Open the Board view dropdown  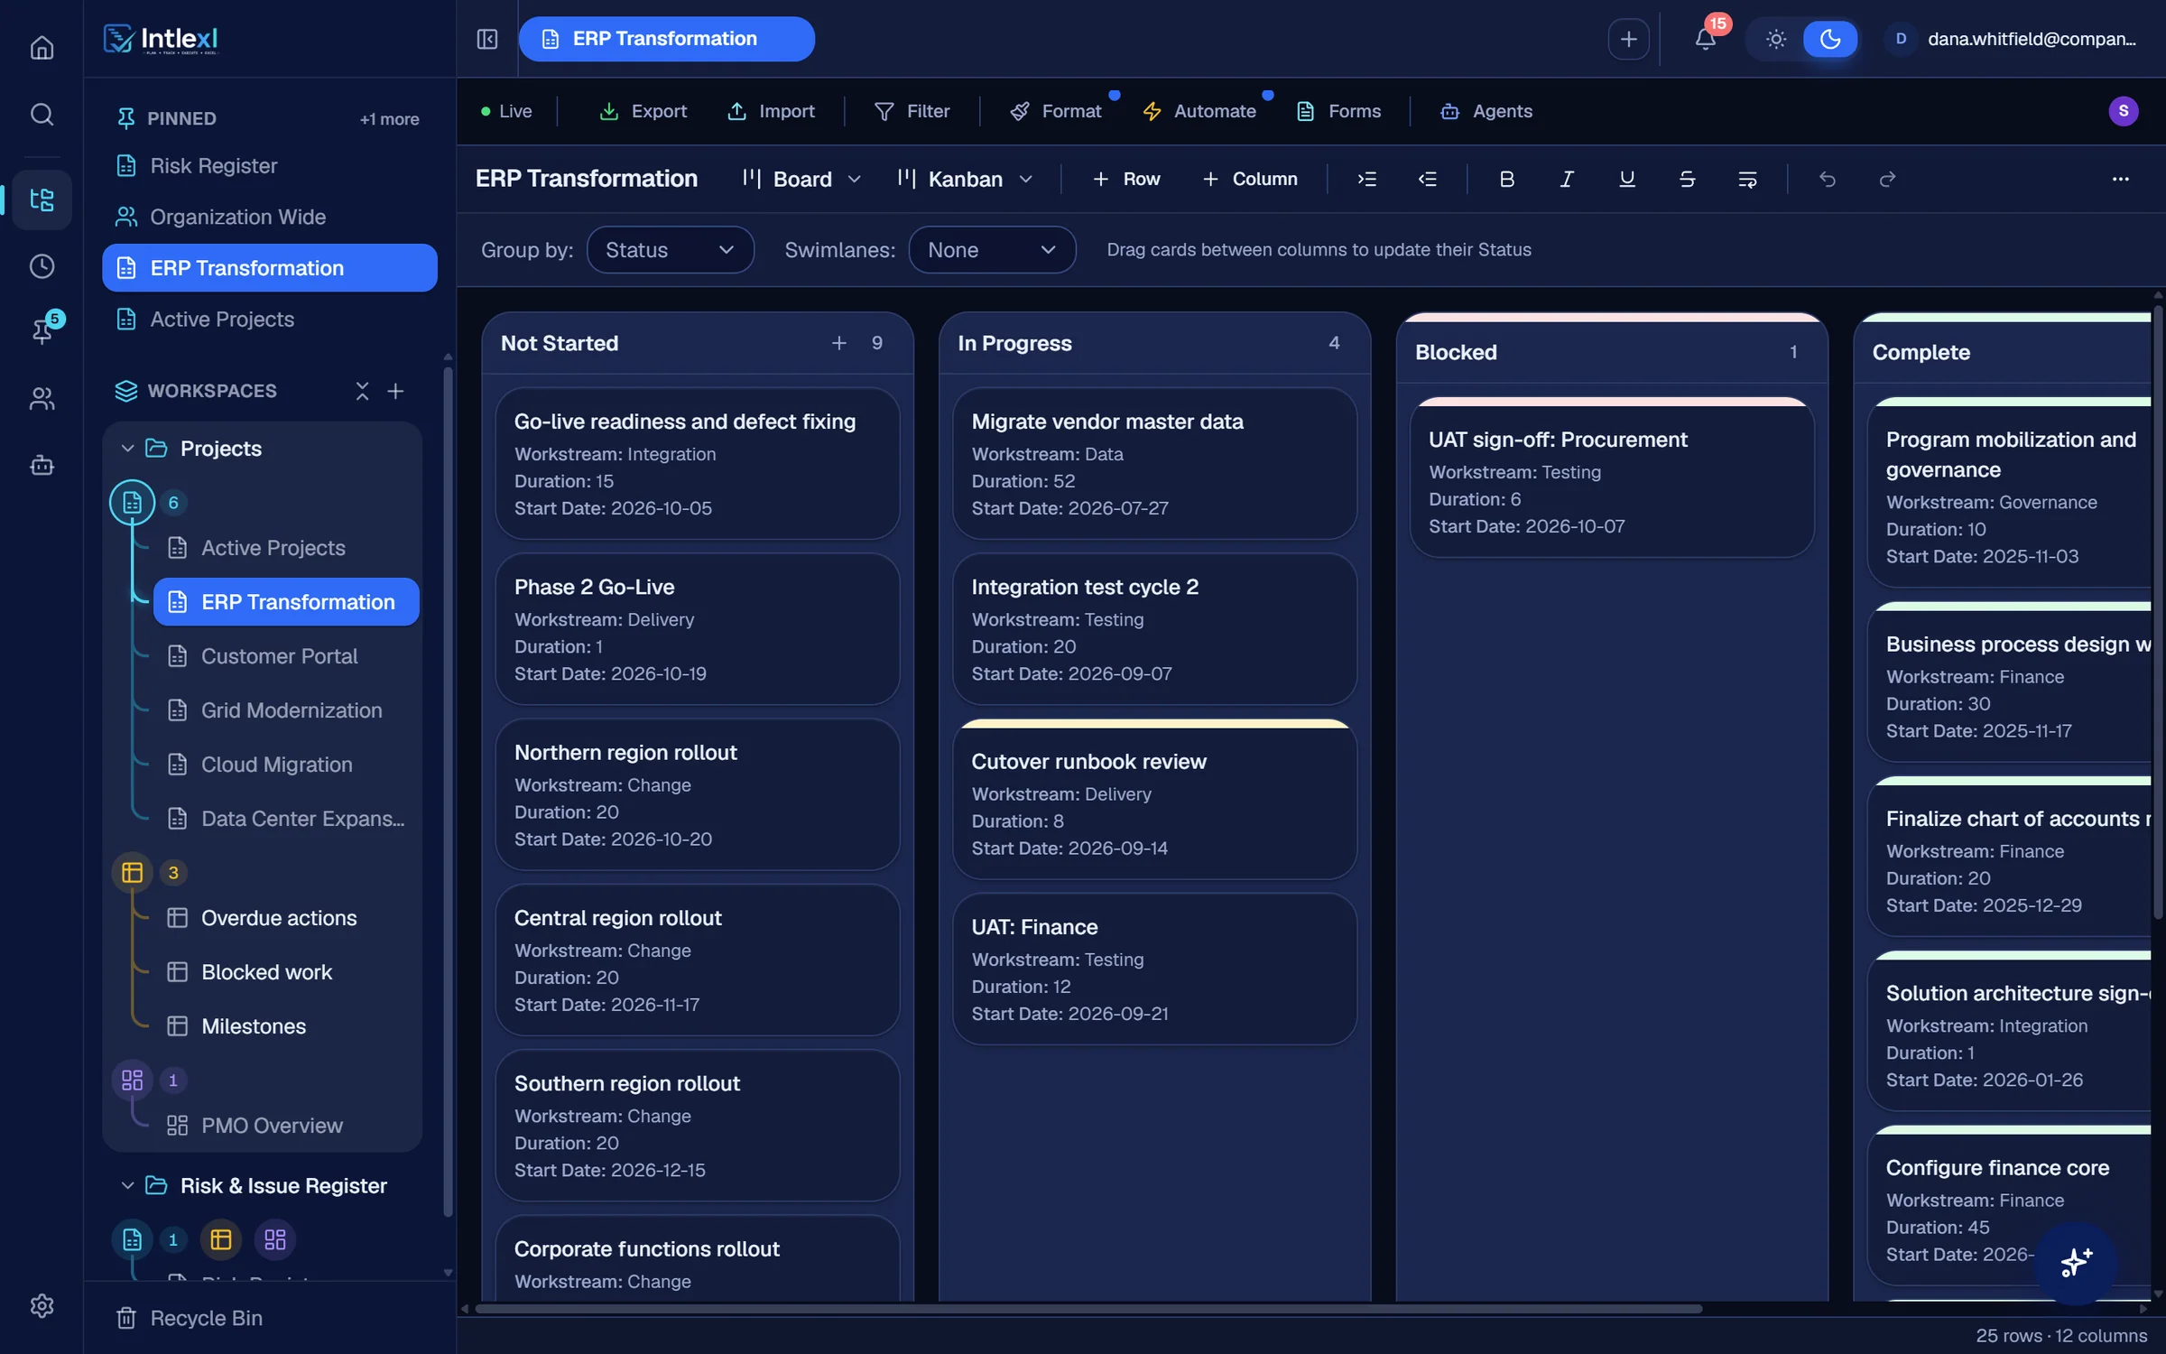coord(801,179)
